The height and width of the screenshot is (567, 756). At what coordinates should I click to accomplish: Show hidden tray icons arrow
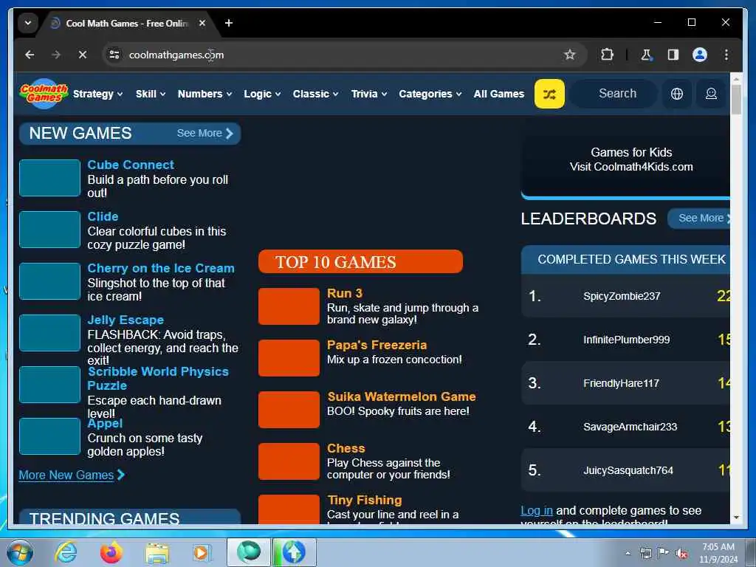coord(628,554)
